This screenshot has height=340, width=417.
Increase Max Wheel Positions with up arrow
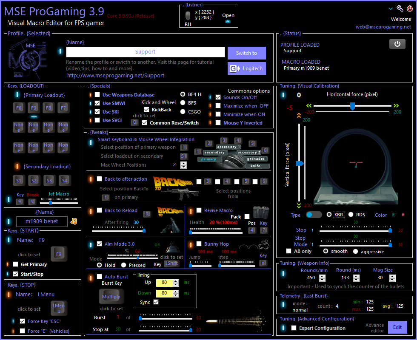pos(184,163)
